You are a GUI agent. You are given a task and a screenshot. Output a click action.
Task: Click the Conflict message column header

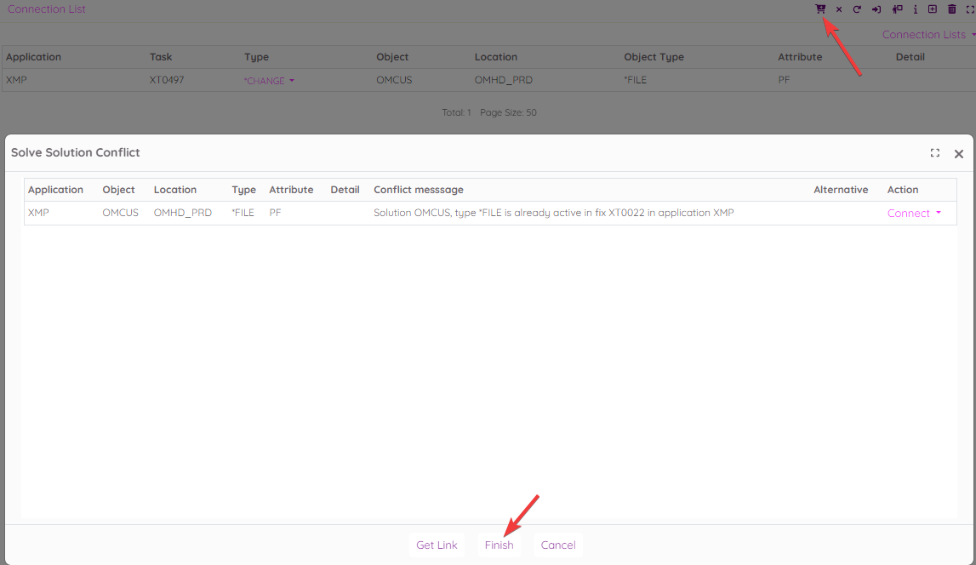(419, 190)
